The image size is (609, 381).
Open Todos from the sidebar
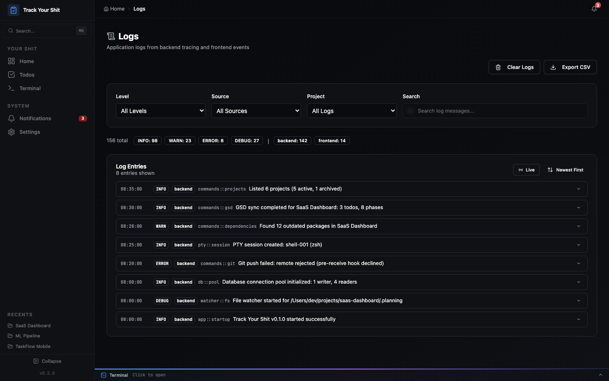point(27,75)
